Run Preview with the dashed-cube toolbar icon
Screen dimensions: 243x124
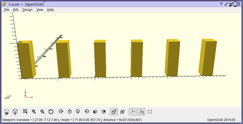coord(7,112)
